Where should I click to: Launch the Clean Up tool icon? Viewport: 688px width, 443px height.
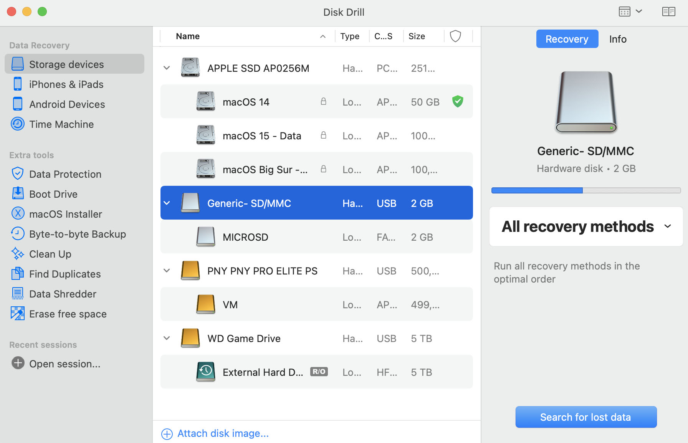[18, 254]
